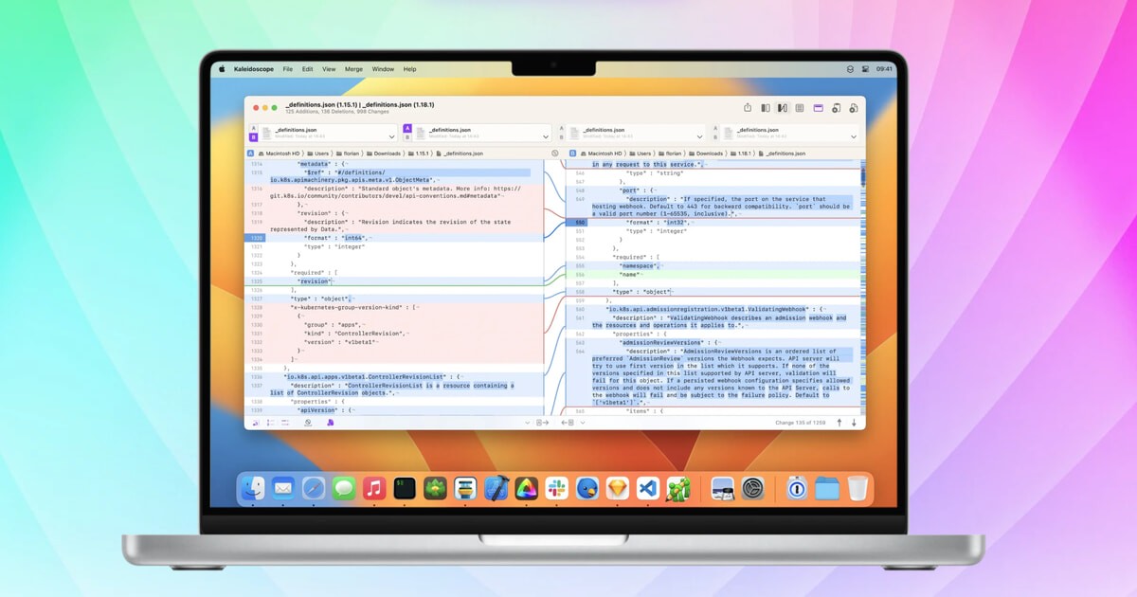The image size is (1137, 597).
Task: Click the change overview scrollbar on right edge
Action: pos(862,284)
